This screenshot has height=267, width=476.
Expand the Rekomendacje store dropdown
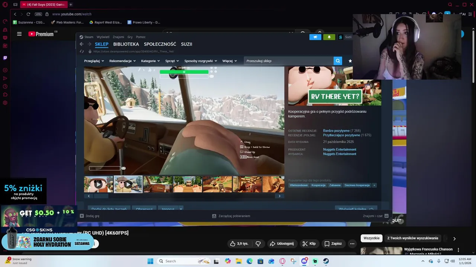(122, 61)
